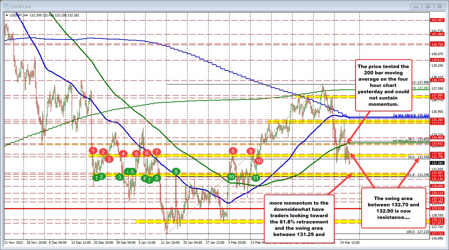Click the 138.170 red price label
The image size is (449, 250).
click(x=436, y=80)
